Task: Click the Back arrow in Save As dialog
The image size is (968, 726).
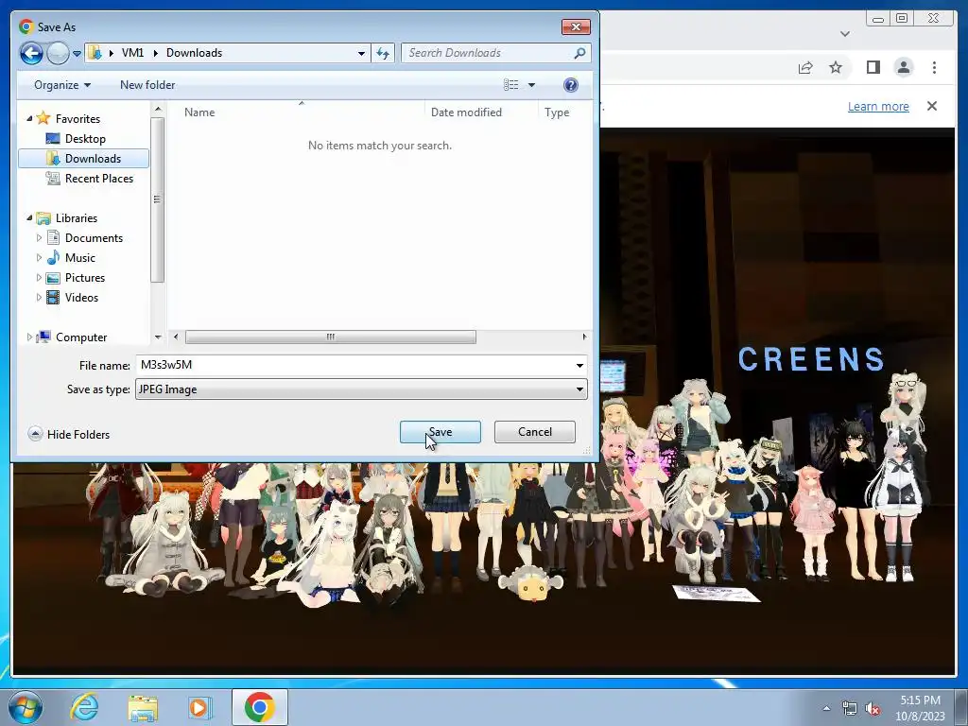Action: tap(31, 53)
